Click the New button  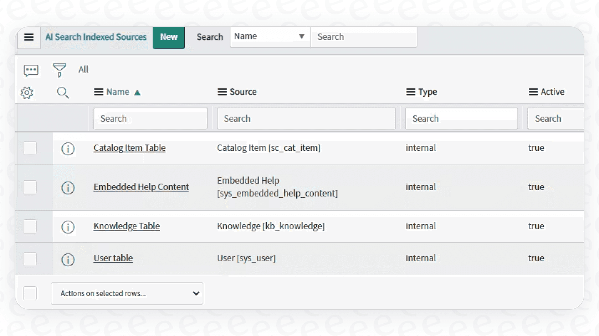point(168,37)
